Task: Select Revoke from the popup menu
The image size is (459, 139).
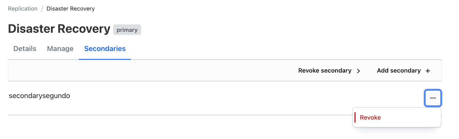Action: coord(370,118)
